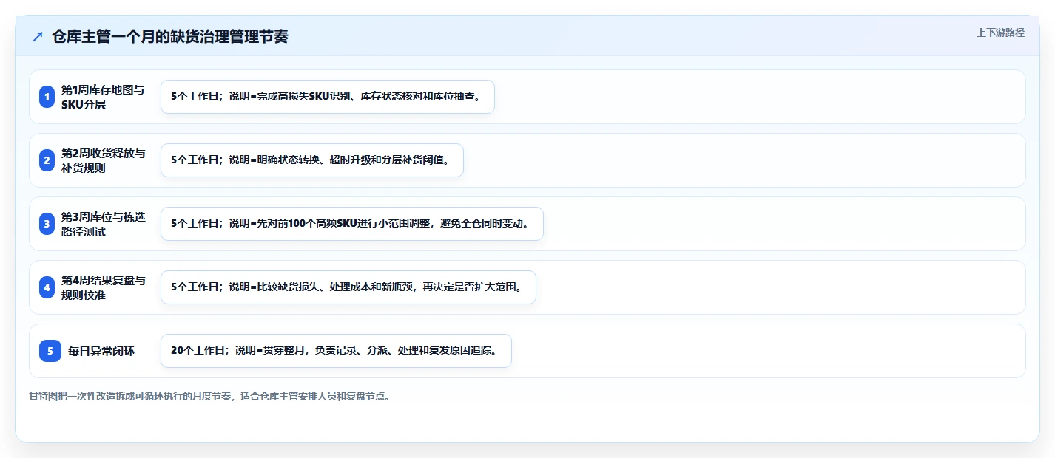Click the step 5 number badge
Image resolution: width=1055 pixels, height=458 pixels.
(x=50, y=351)
